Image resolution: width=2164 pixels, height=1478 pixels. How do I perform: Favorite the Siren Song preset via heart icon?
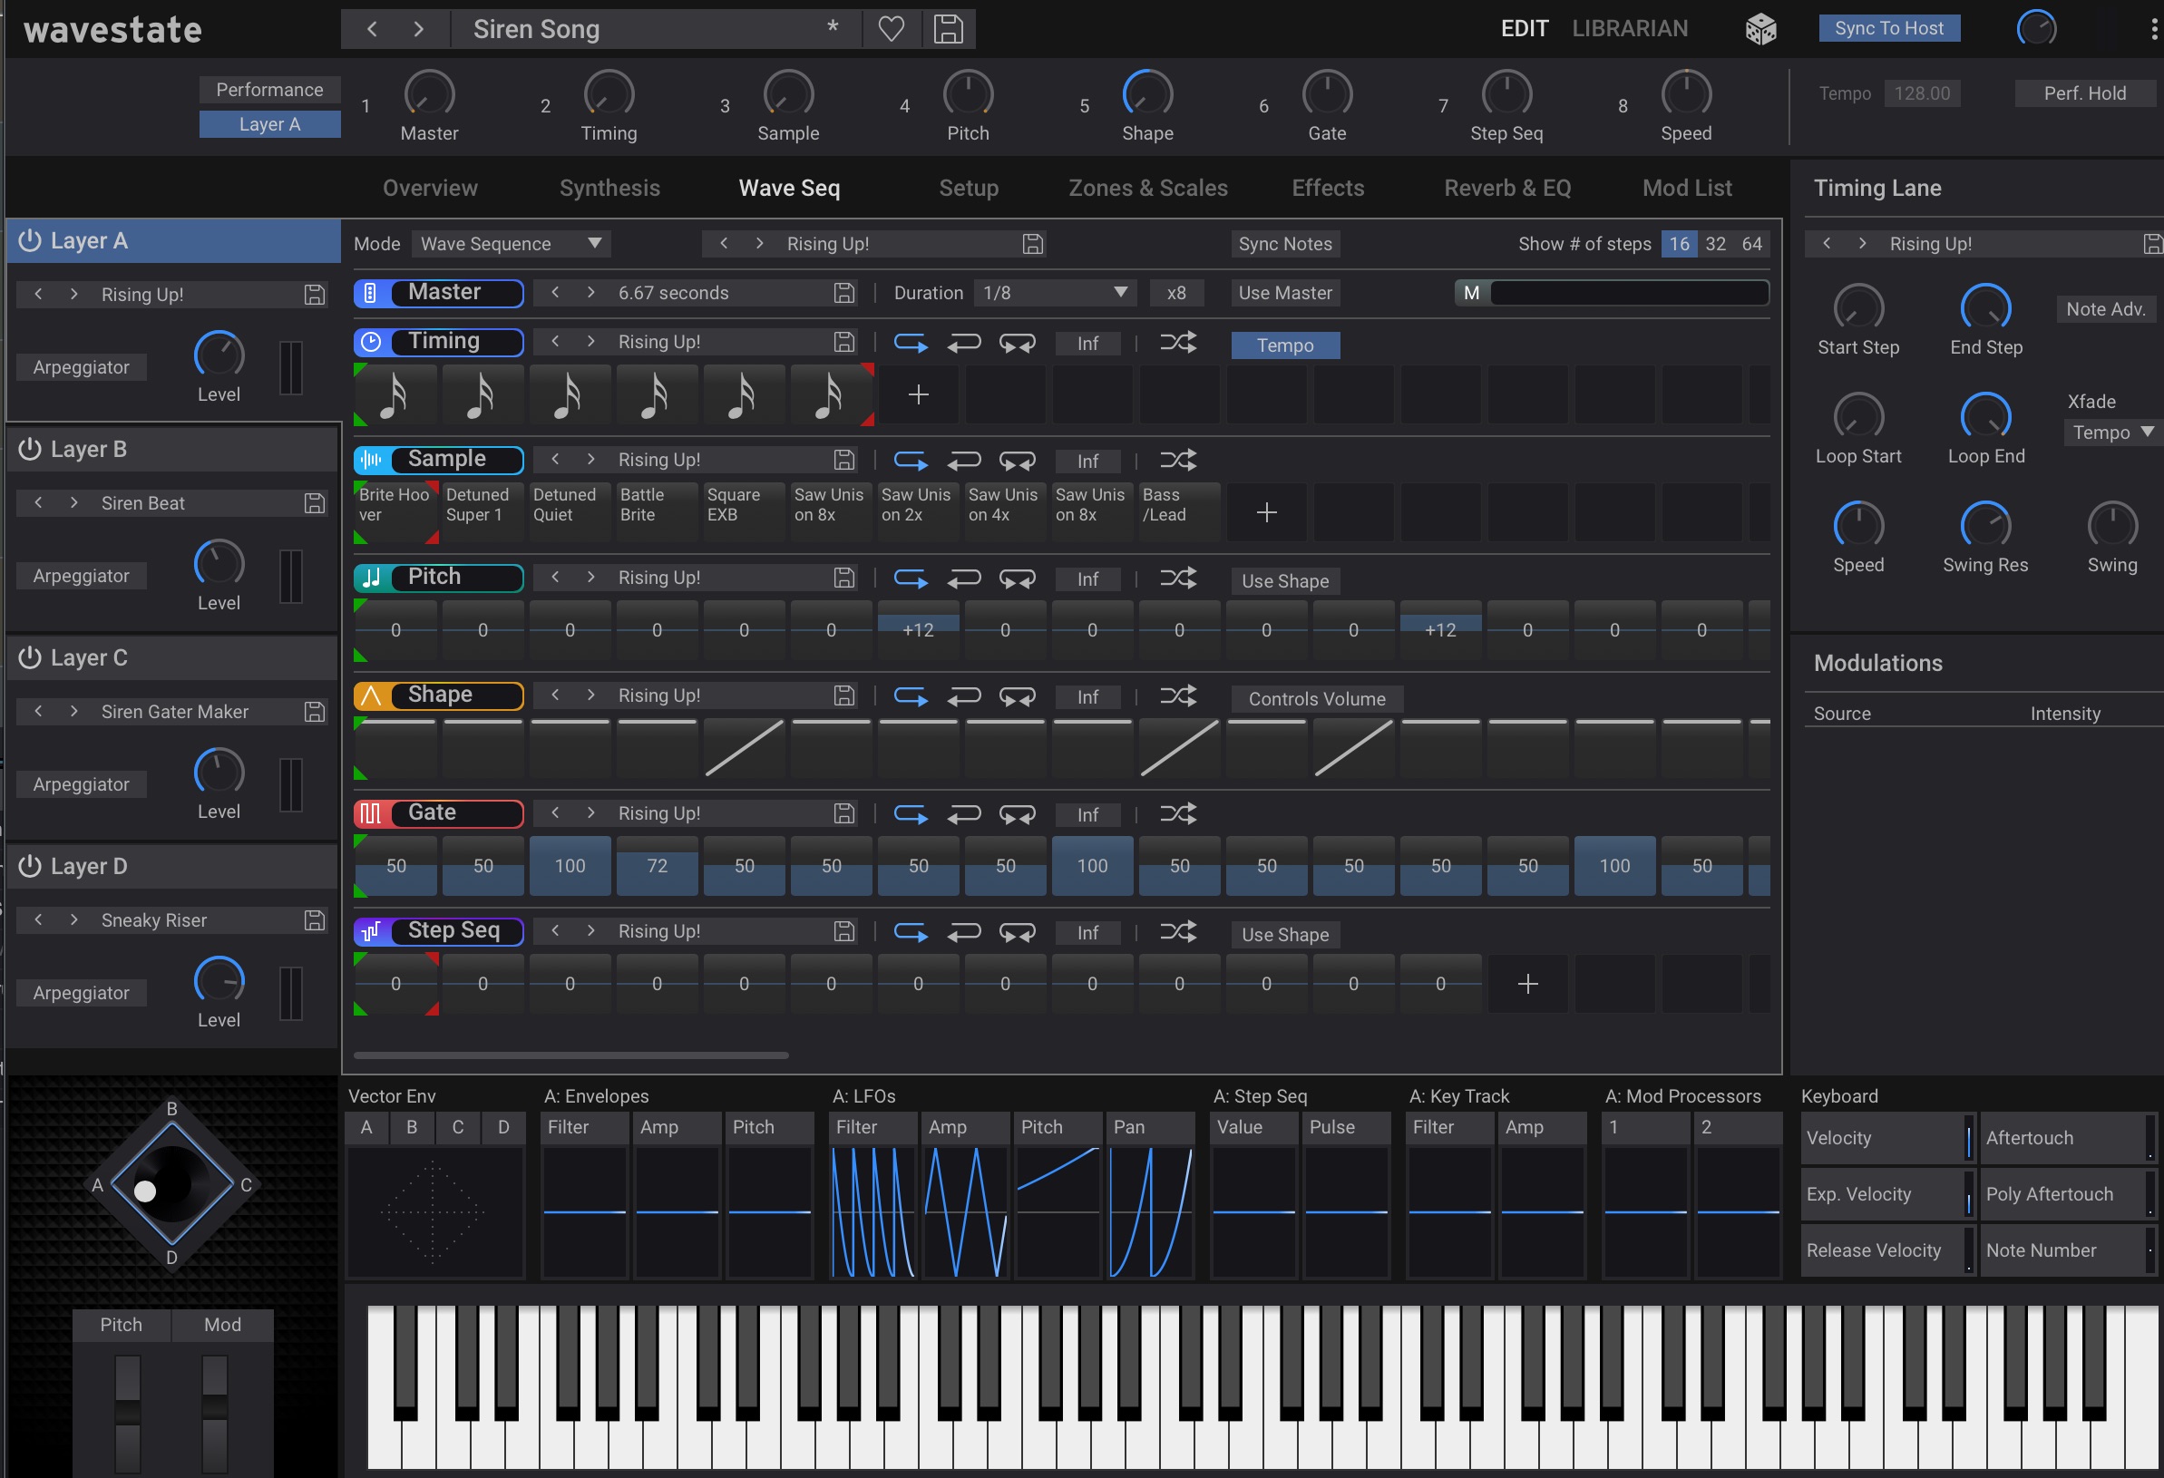[892, 29]
